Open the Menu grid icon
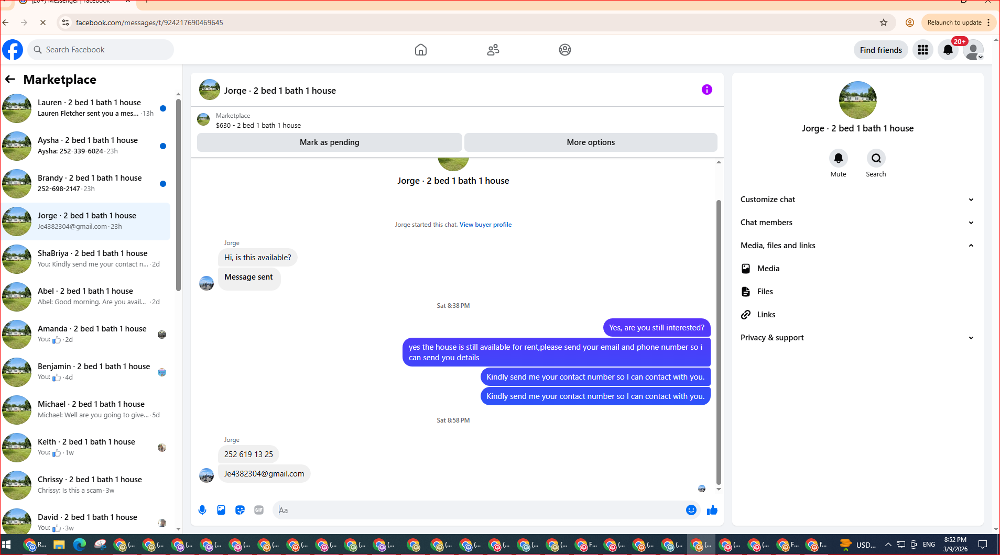 point(923,50)
